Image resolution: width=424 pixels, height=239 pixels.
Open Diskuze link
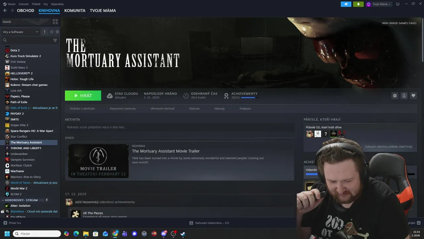click(194, 109)
